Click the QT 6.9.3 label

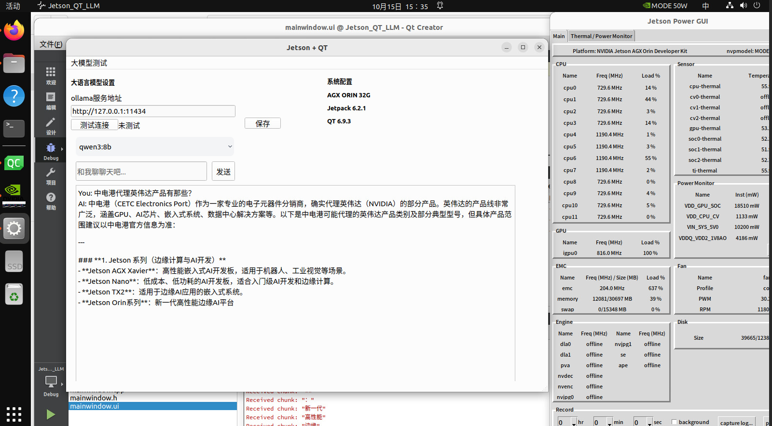point(339,121)
